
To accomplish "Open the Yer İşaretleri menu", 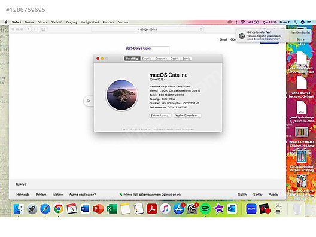I will click(90, 22).
